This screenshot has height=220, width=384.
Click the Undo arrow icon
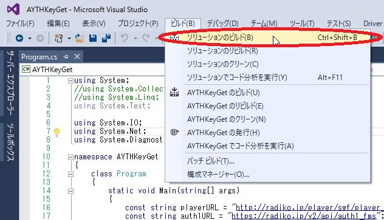click(x=125, y=38)
